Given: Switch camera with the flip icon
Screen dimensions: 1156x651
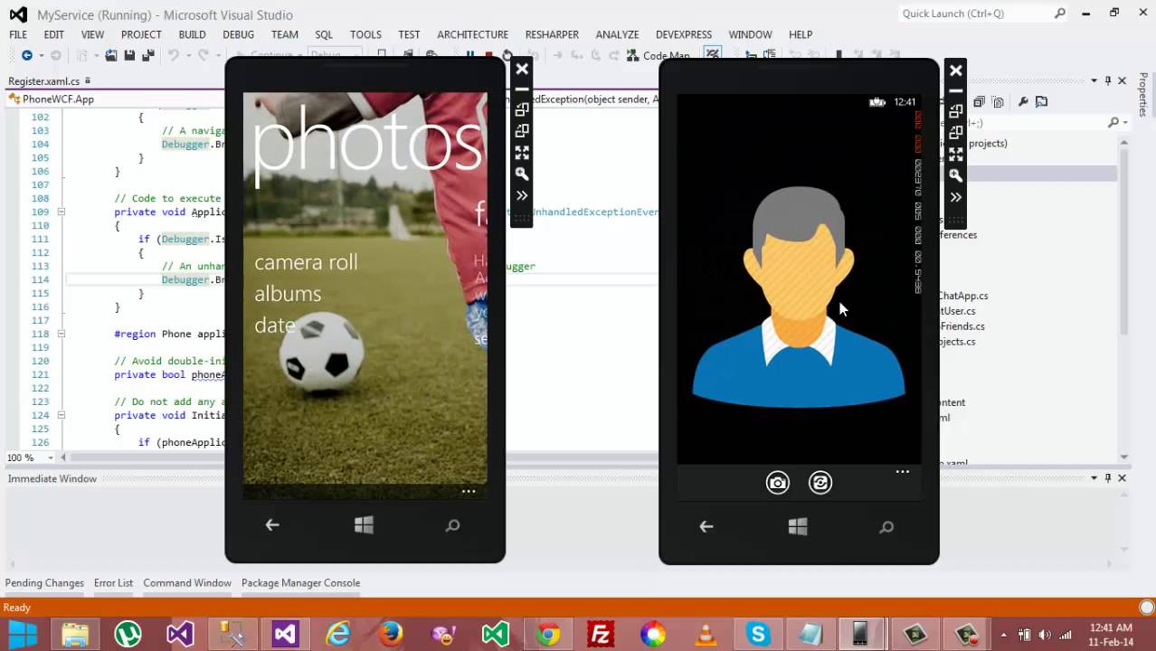Looking at the screenshot, I should [x=820, y=483].
